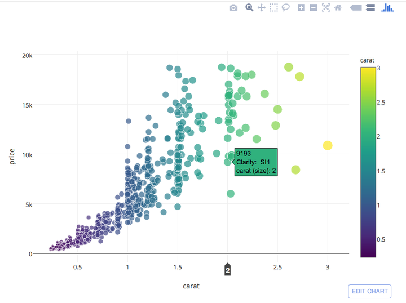
Task: Click the viridis carat colorbar
Action: (x=368, y=162)
